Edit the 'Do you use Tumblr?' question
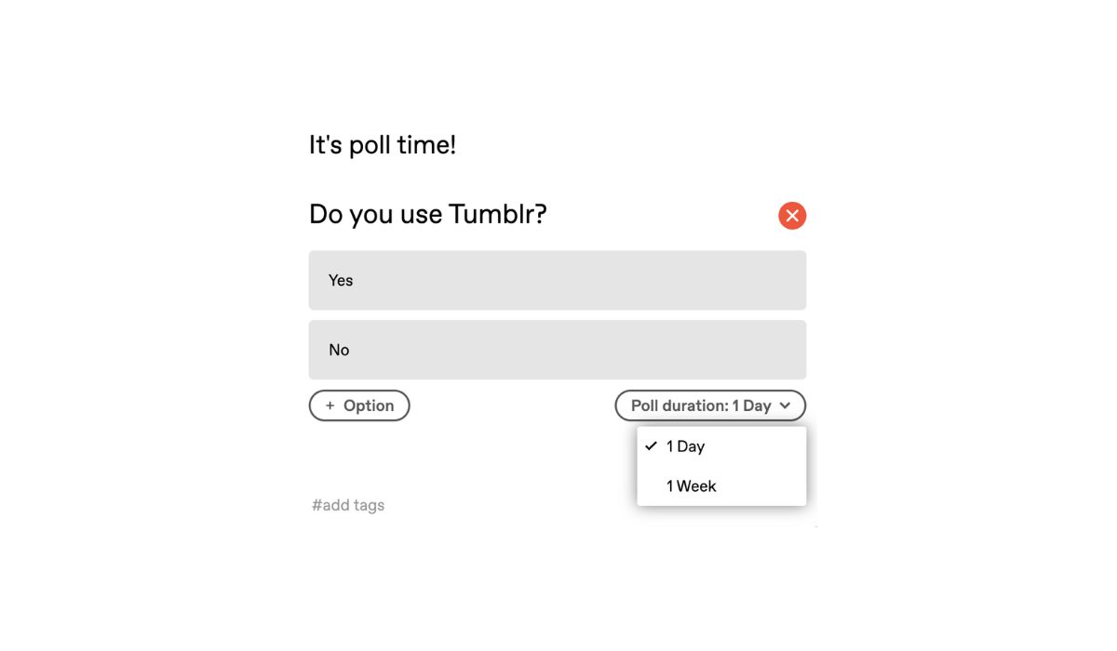 428,215
